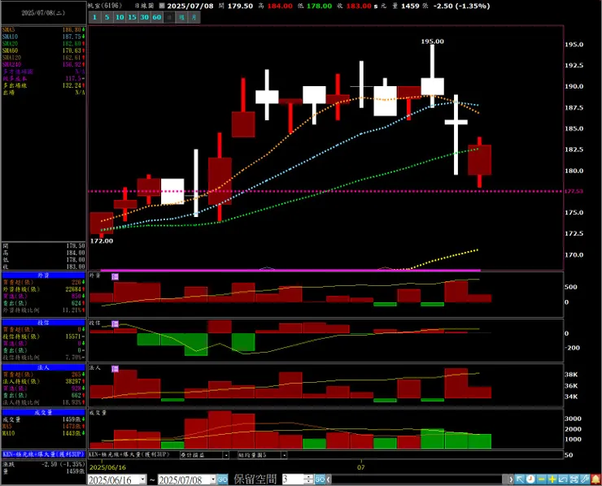The width and height of the screenshot is (602, 486).
Task: Select the 外資 blue panel header
Action: 43,276
